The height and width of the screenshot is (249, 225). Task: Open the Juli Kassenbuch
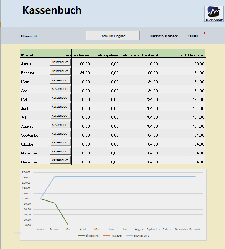click(x=60, y=116)
